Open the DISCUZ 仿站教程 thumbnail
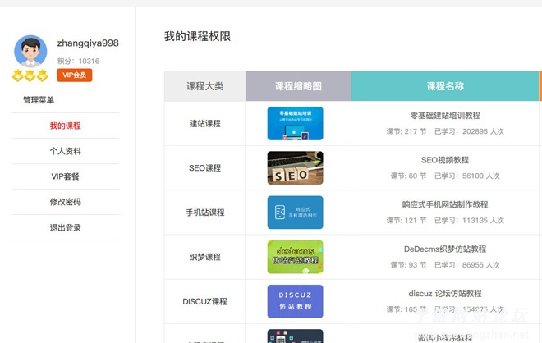Image resolution: width=542 pixels, height=343 pixels. tap(295, 301)
